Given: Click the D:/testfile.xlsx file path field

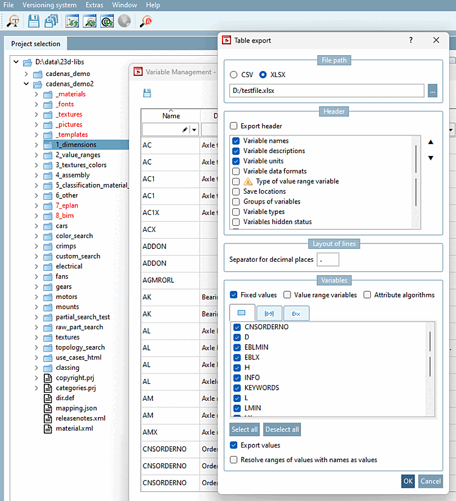Looking at the screenshot, I should coord(326,90).
